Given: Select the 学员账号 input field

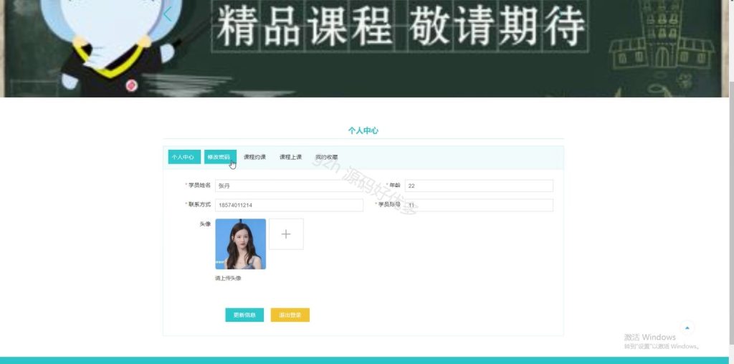Looking at the screenshot, I should [479, 205].
